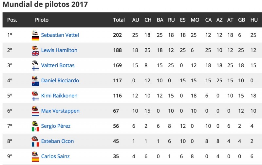Click Lewis Hamilton's helmet icon
Image resolution: width=262 pixels, height=165 pixels.
(35, 48)
